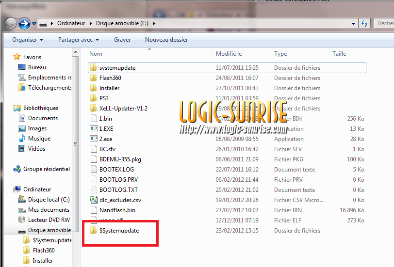This screenshot has height=267, width=394.
Task: Click the refresh button beside address bar
Action: point(364,24)
